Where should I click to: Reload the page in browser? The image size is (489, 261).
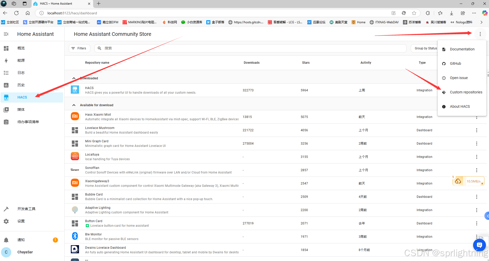click(16, 13)
